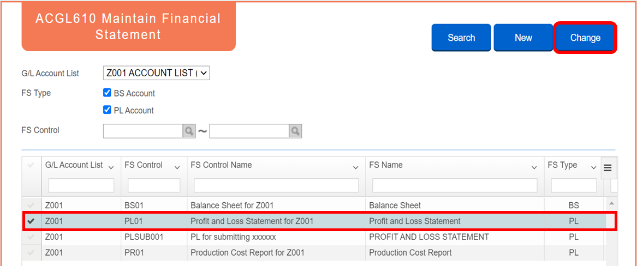The height and width of the screenshot is (266, 637).
Task: Expand the FS Control column sort chevron
Action: [x=177, y=168]
